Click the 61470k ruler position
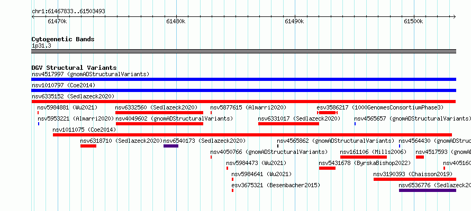The width and height of the screenshot is (471, 211). pyautogui.click(x=57, y=21)
